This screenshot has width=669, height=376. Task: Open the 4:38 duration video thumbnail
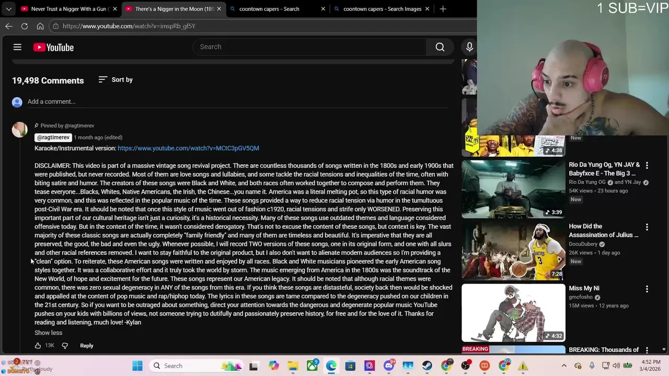[x=513, y=146]
